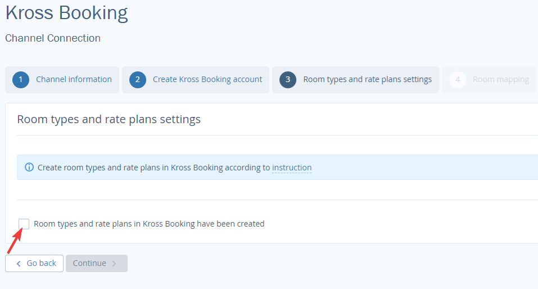538x289 pixels.
Task: Click the info icon in the blue notice
Action: 29,167
